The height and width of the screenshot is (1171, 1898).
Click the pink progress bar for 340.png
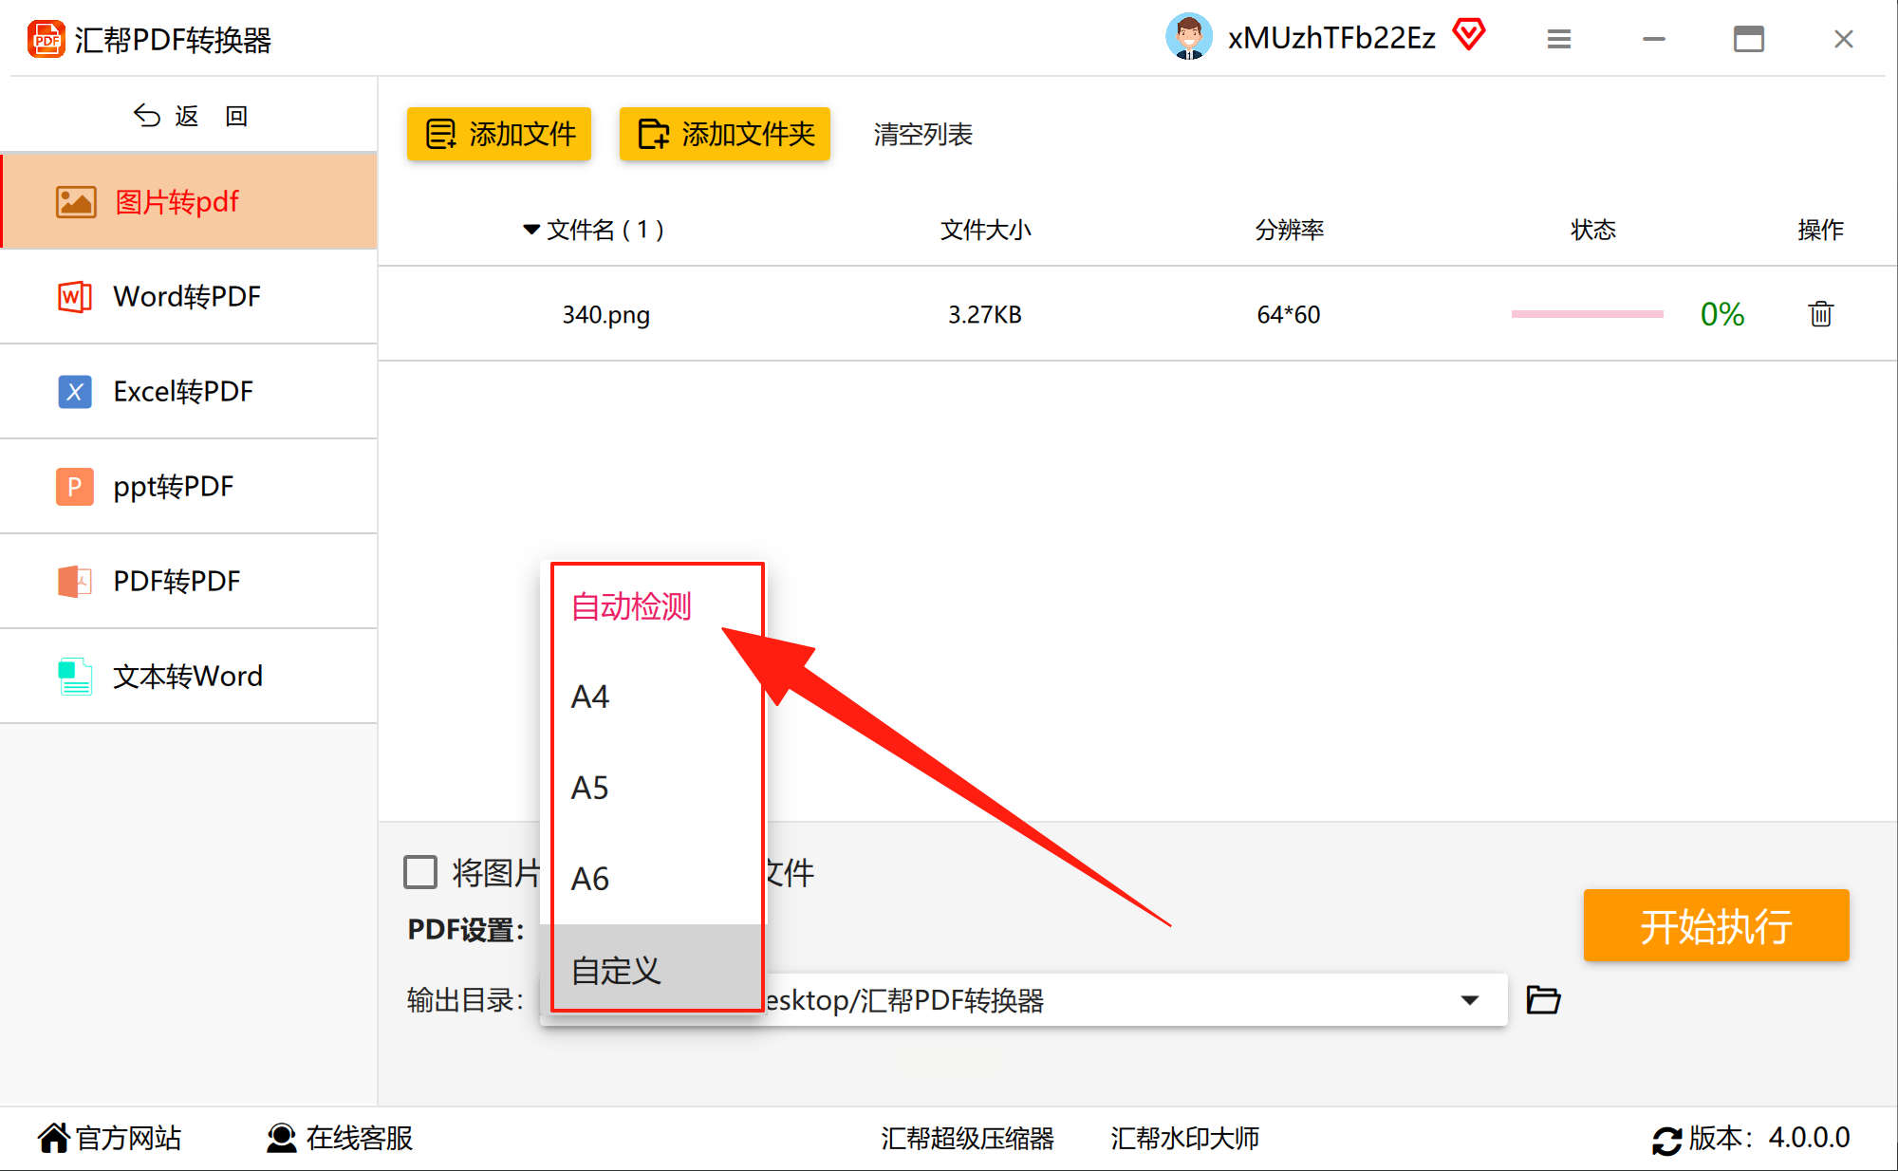point(1587,314)
